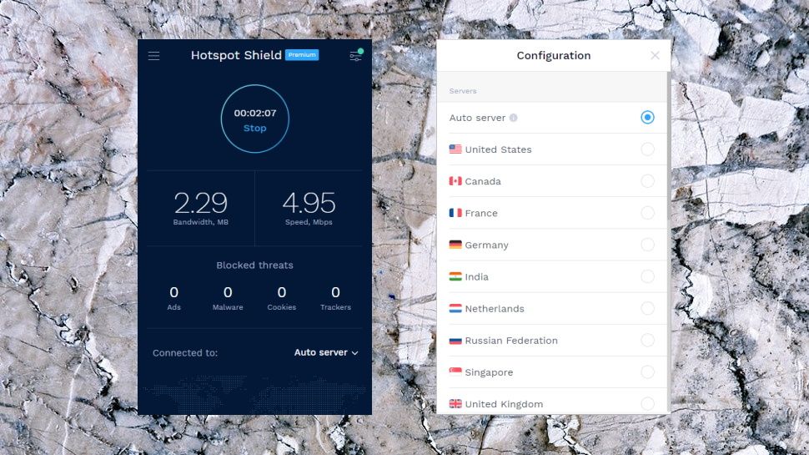Select the United Kingdom radio button
This screenshot has height=455, width=809.
point(647,404)
